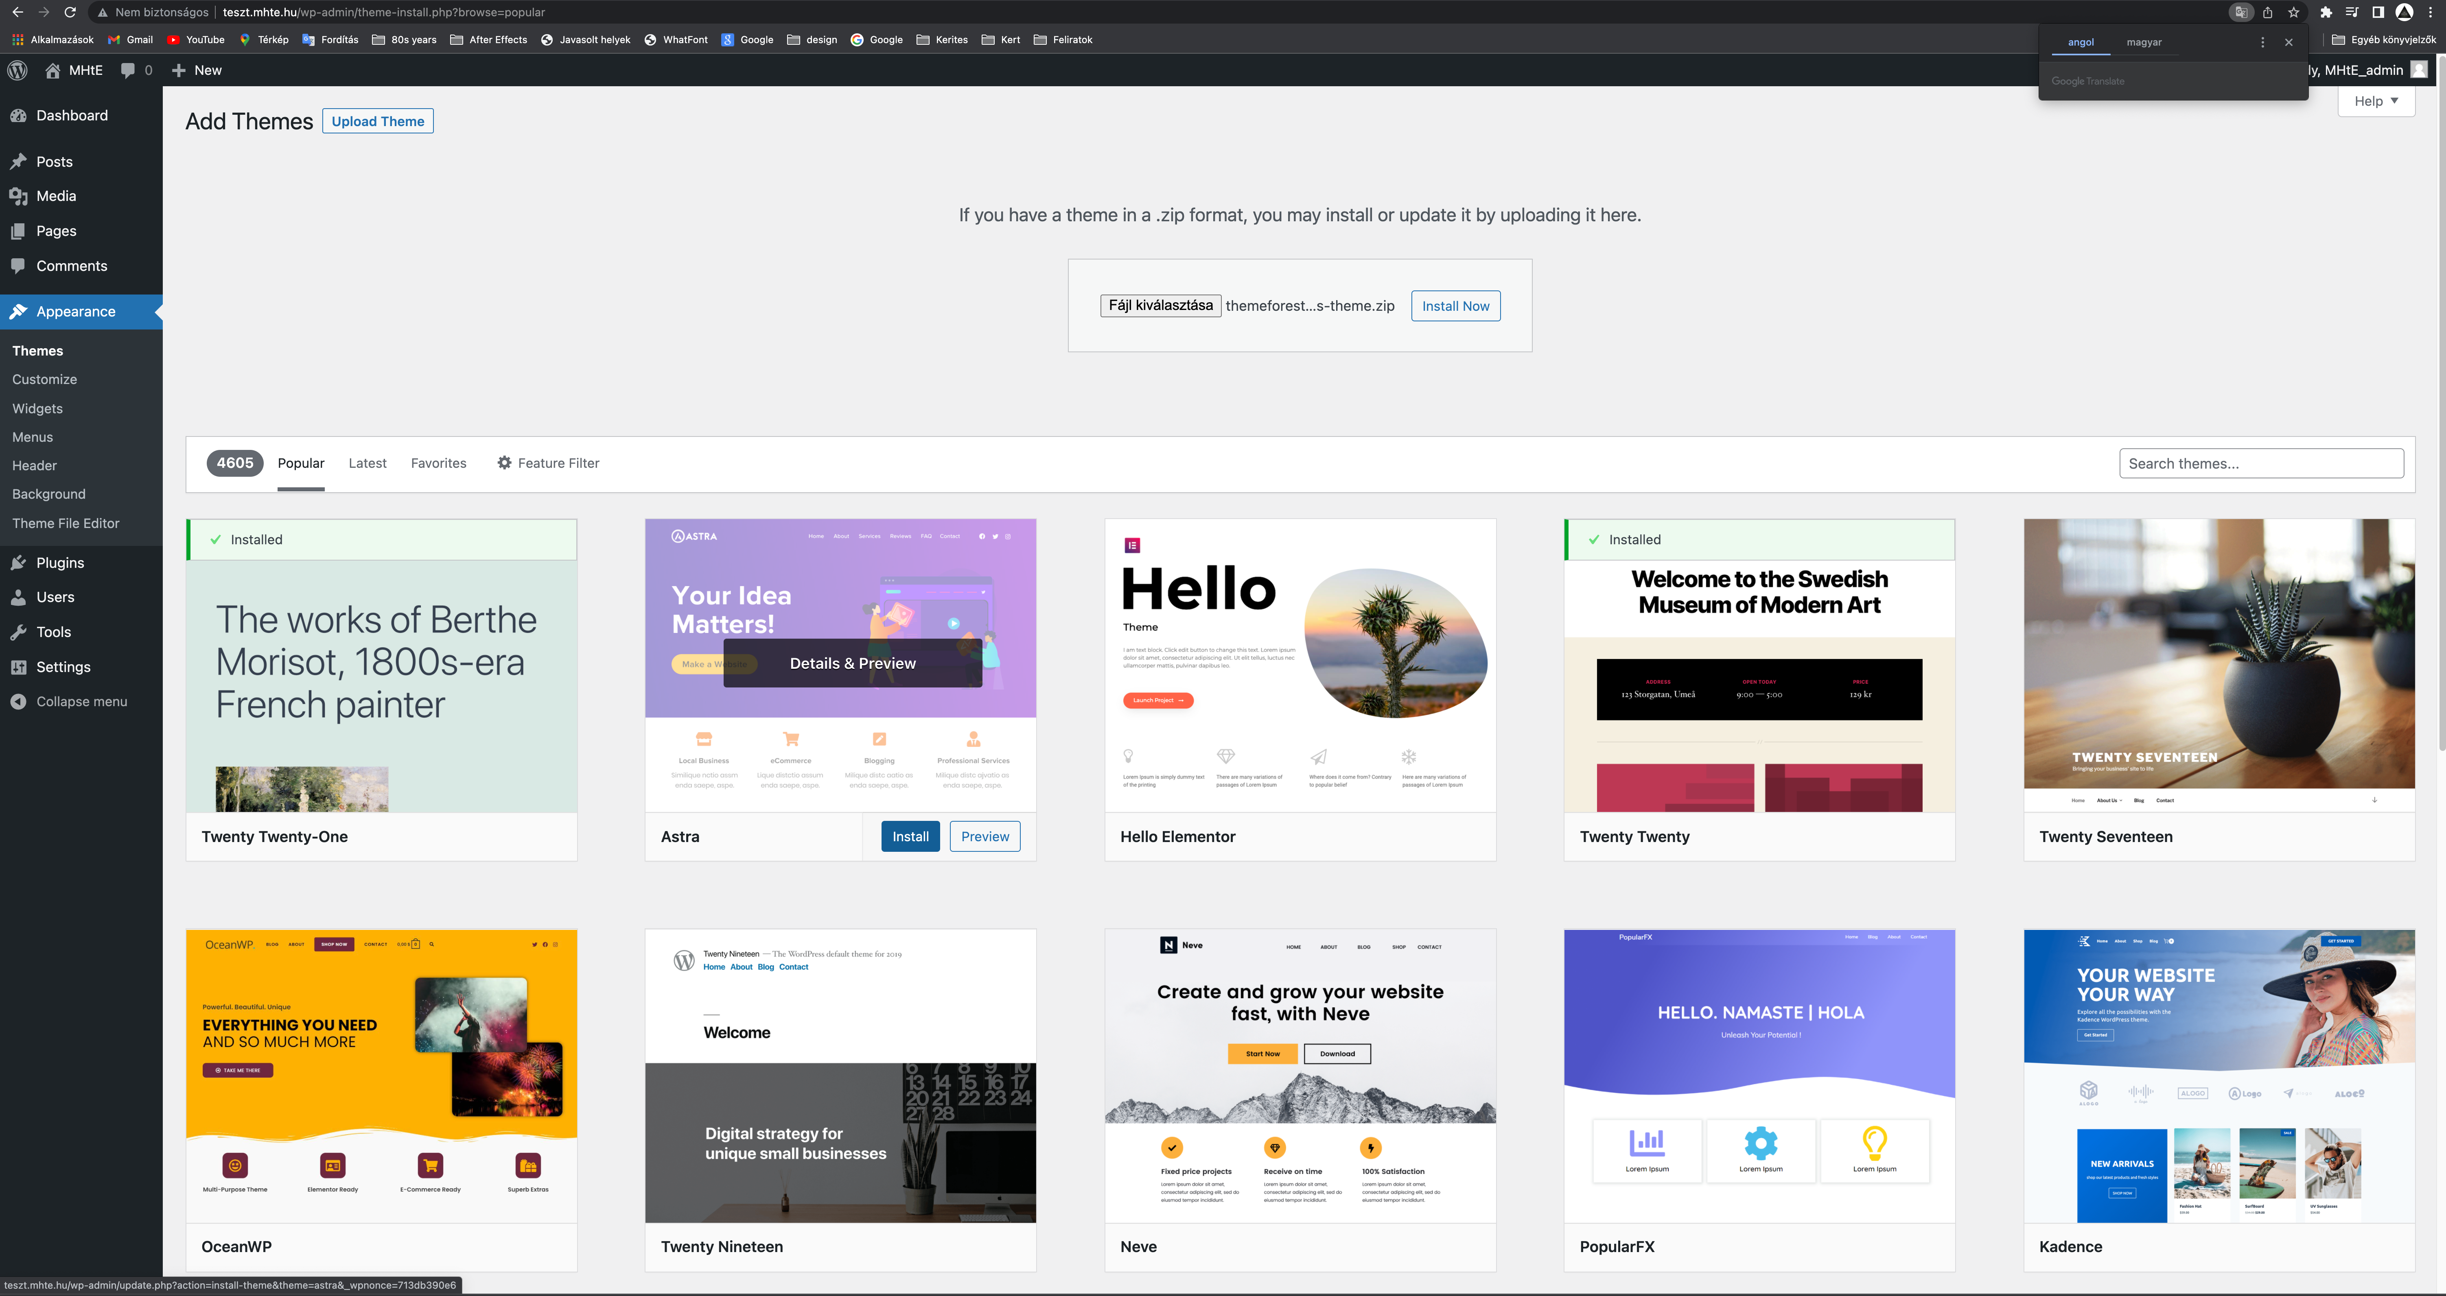Open OceanWP theme thumbnail
This screenshot has height=1296, width=2446.
point(382,1076)
